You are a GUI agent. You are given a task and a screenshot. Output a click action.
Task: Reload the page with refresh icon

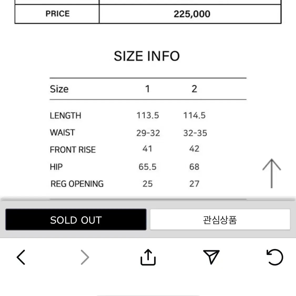[x=275, y=257]
